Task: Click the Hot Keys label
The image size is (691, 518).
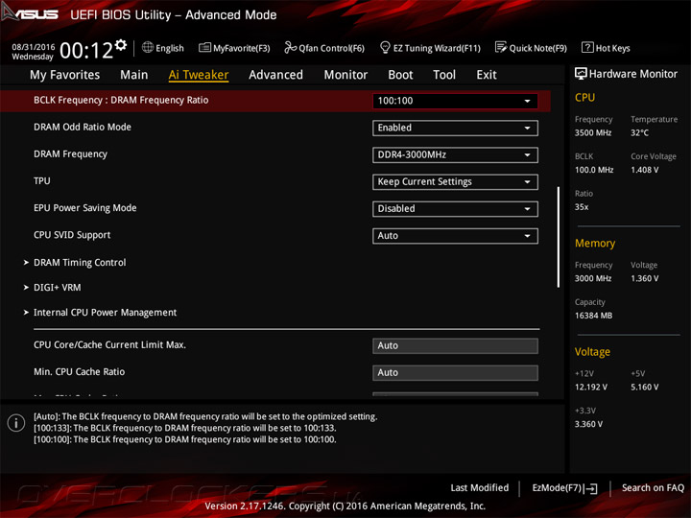Action: click(x=613, y=48)
